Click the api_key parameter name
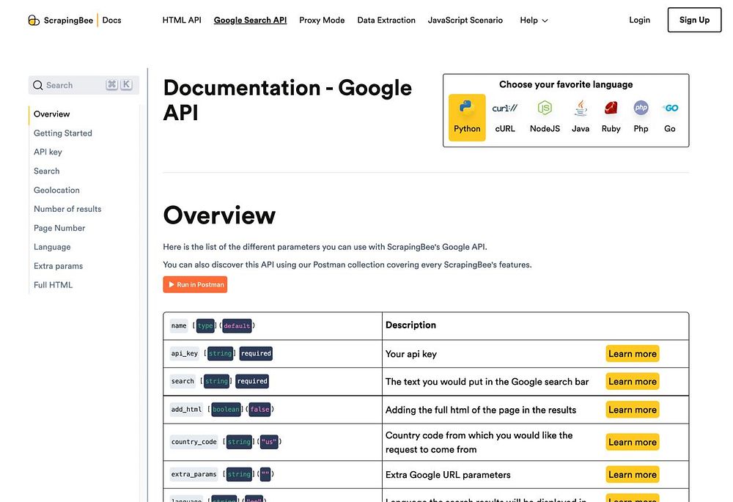The image size is (733, 502). (184, 353)
